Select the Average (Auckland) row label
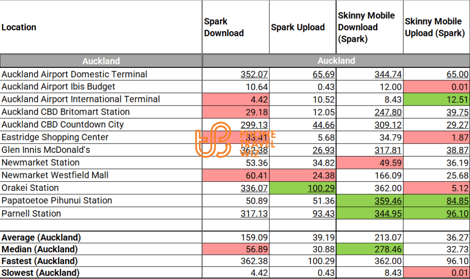Viewport: 470px width, 279px height. coord(41,238)
